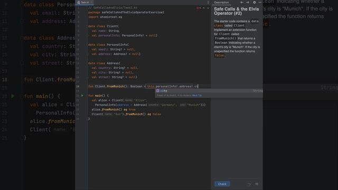This screenshot has height=190, width=338.
Task: Reset task using the revert icon
Action: (249, 184)
